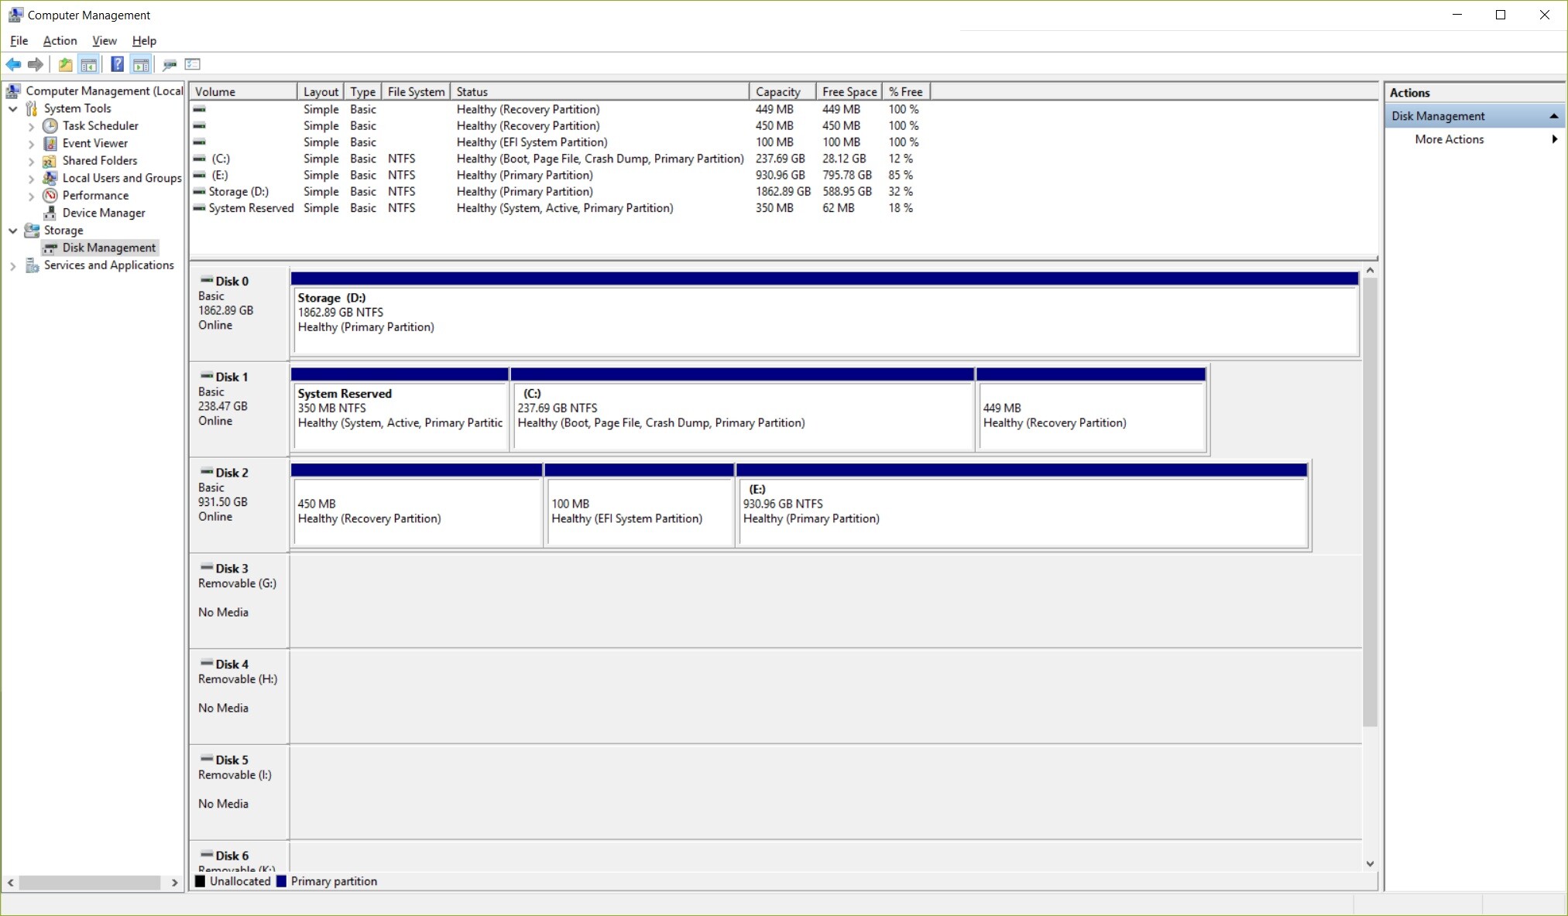
Task: Open the Action menu
Action: point(60,40)
